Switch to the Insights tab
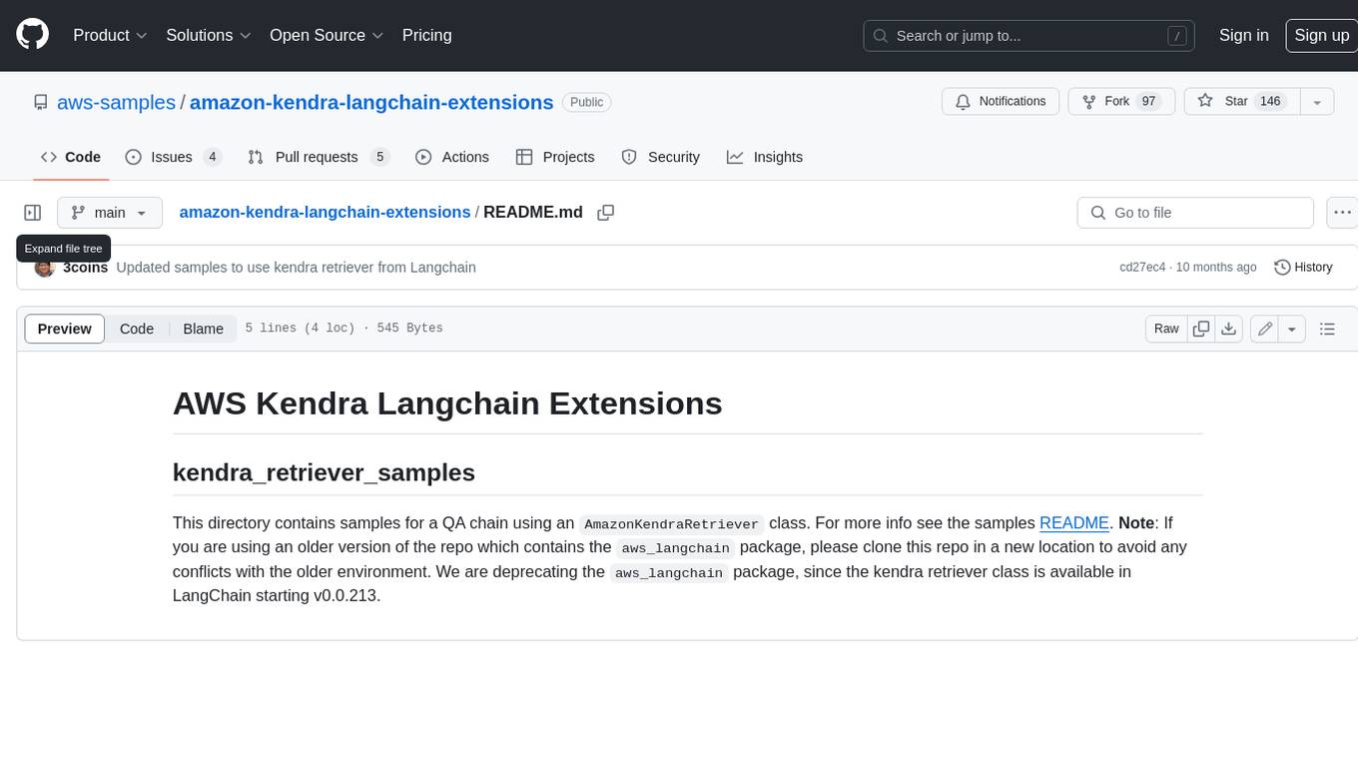The height and width of the screenshot is (763, 1358). [x=765, y=157]
